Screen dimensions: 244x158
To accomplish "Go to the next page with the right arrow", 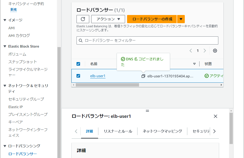I will pos(205,51).
